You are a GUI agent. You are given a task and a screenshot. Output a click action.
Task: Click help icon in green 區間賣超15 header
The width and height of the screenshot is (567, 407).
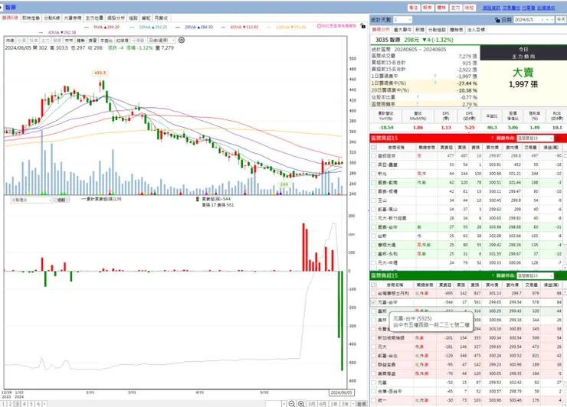point(492,275)
